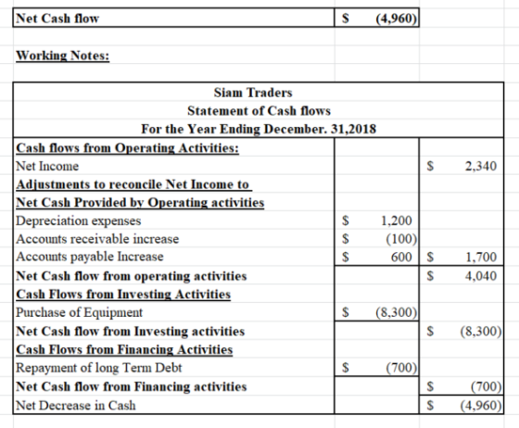Click the 'Net Income' row label
Screen dimensions: 519x428
pos(47,166)
